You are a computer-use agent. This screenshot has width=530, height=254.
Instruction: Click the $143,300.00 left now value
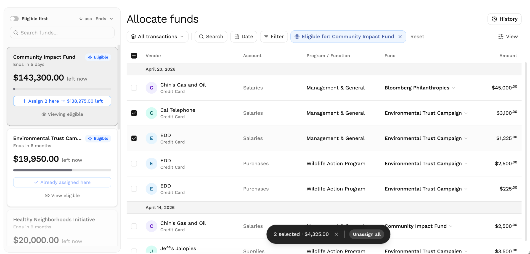click(50, 78)
